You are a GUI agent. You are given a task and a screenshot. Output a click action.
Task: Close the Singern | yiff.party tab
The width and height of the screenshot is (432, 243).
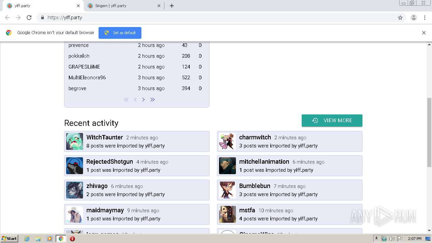pos(159,6)
